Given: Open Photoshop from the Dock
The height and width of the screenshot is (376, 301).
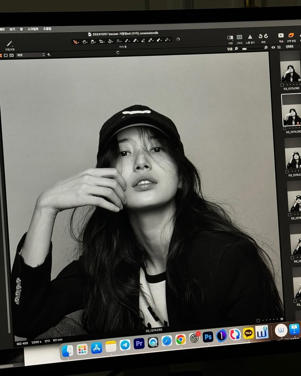Looking at the screenshot, I should 208,337.
